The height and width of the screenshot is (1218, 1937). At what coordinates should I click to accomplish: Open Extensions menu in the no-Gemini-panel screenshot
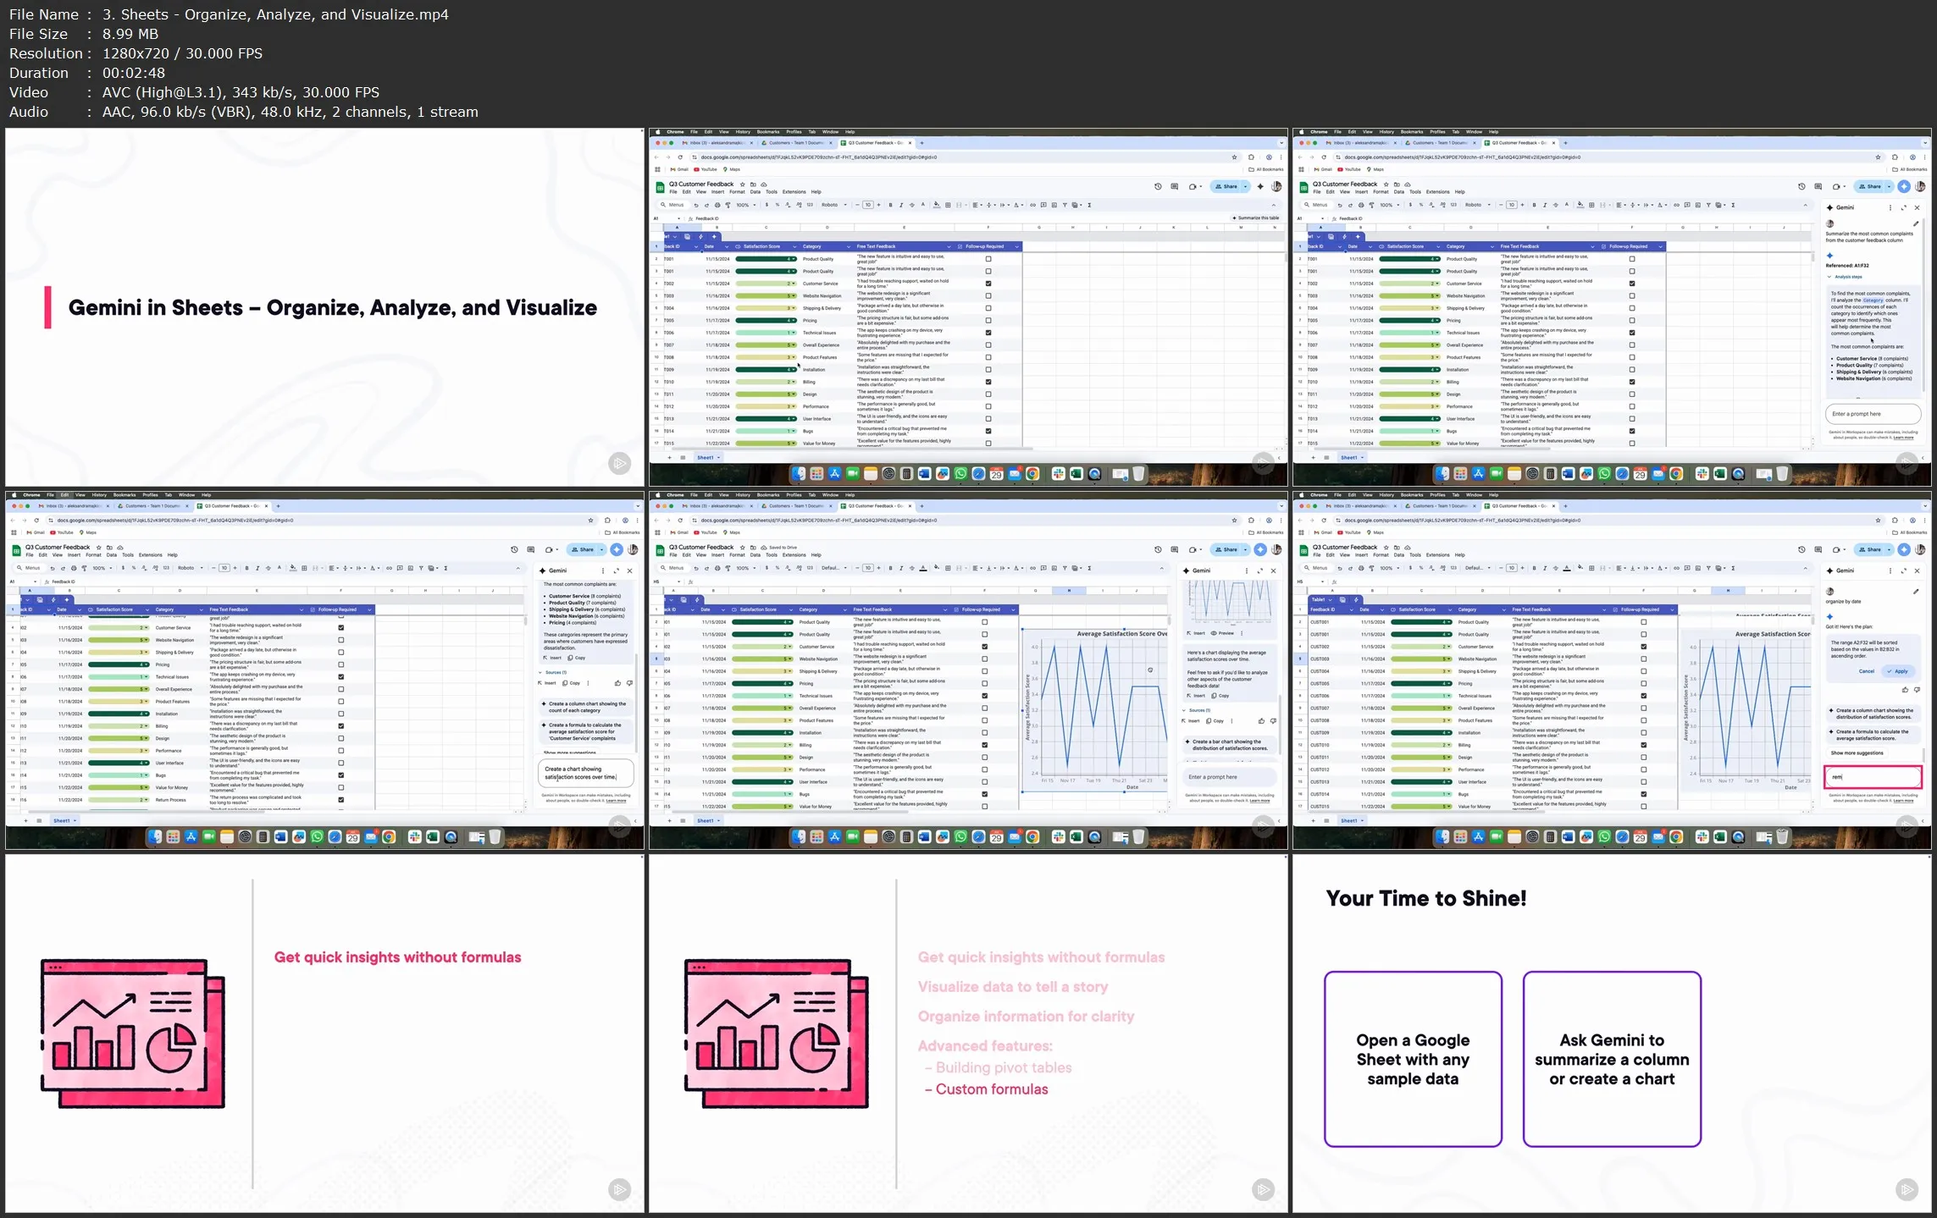[794, 191]
